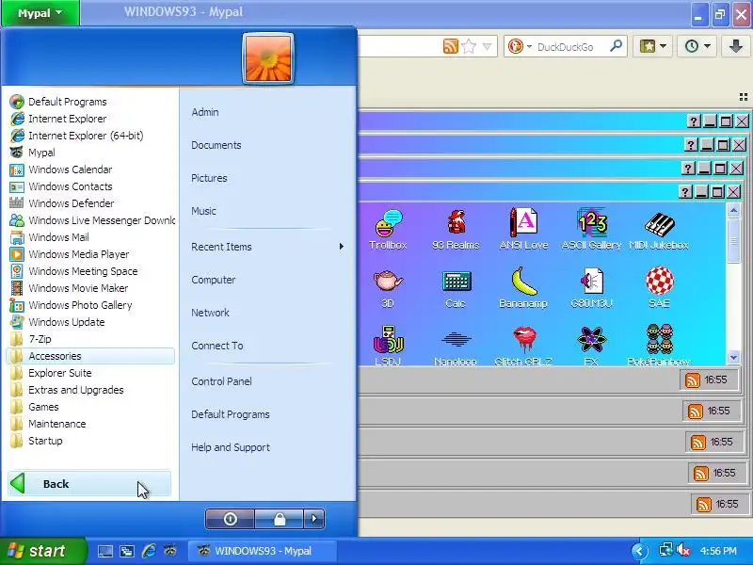Open the Bananamp banana icon

(x=523, y=288)
